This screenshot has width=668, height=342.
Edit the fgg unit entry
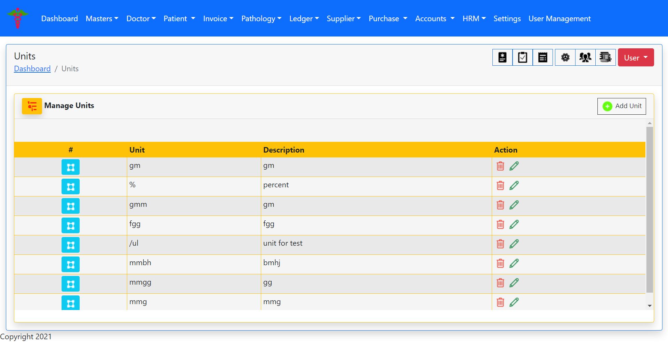tap(514, 225)
